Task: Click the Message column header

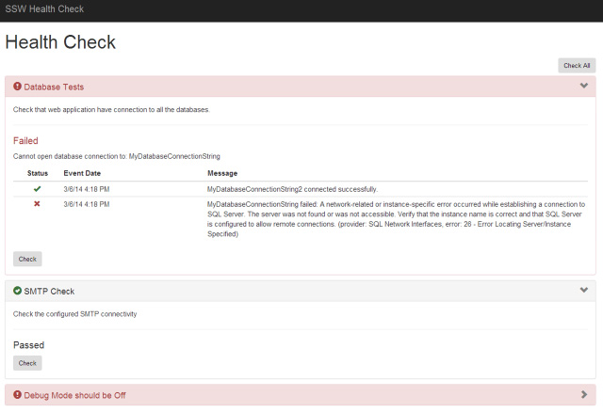Action: [x=222, y=173]
